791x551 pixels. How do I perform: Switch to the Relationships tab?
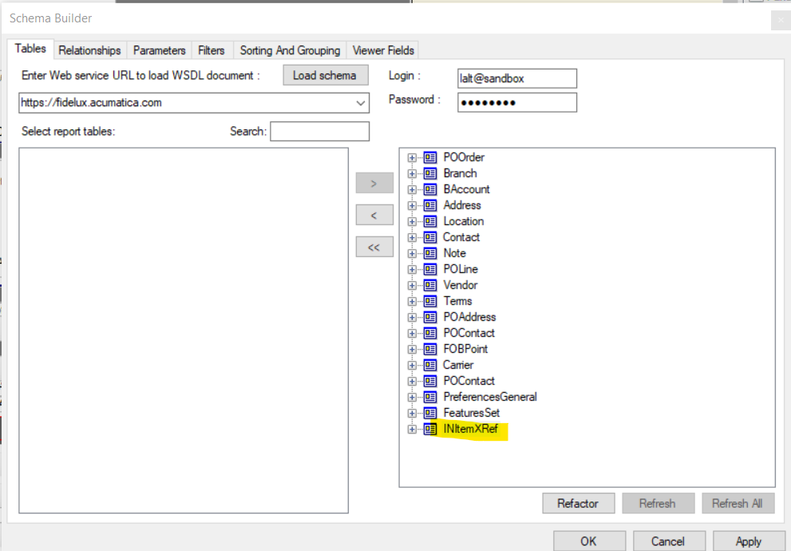tap(89, 50)
